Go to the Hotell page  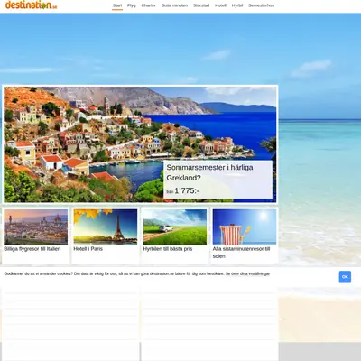220,5
